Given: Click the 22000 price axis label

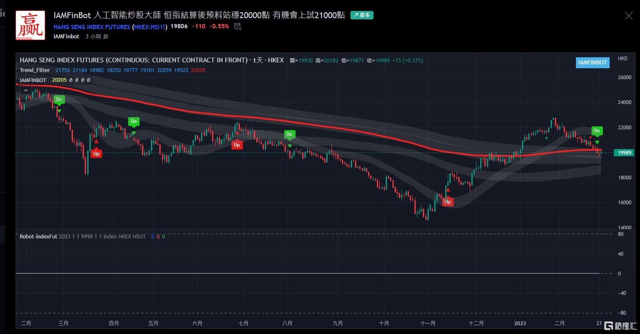Looking at the screenshot, I should 624,128.
